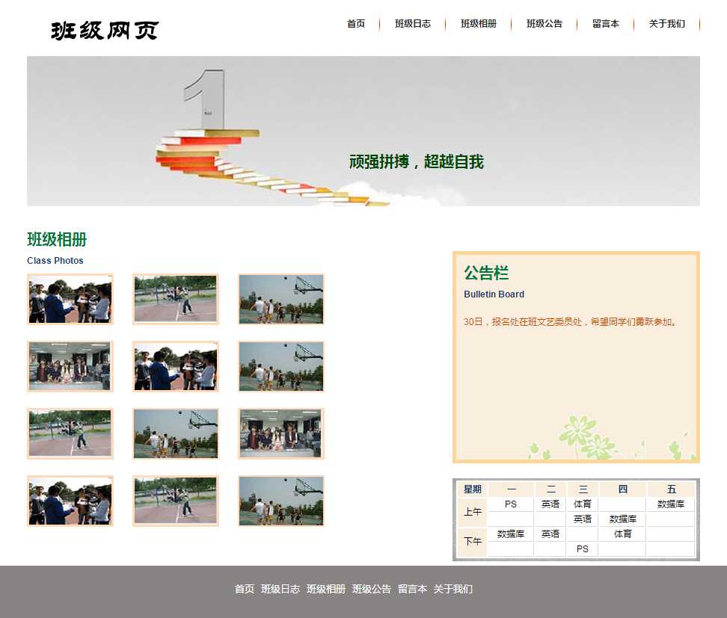
Task: Click the 星期 header cell in the timetable
Action: (472, 489)
